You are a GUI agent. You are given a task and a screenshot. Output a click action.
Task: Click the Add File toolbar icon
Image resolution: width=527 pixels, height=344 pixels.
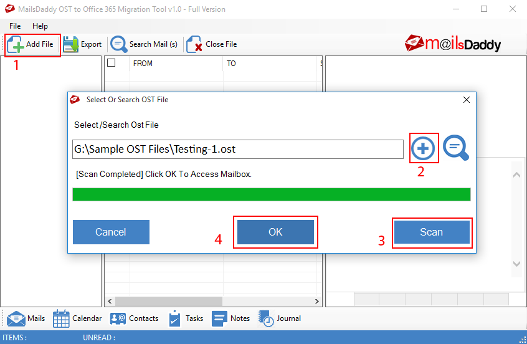pos(17,45)
